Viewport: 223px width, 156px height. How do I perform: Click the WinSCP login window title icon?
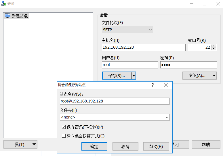click(3, 3)
